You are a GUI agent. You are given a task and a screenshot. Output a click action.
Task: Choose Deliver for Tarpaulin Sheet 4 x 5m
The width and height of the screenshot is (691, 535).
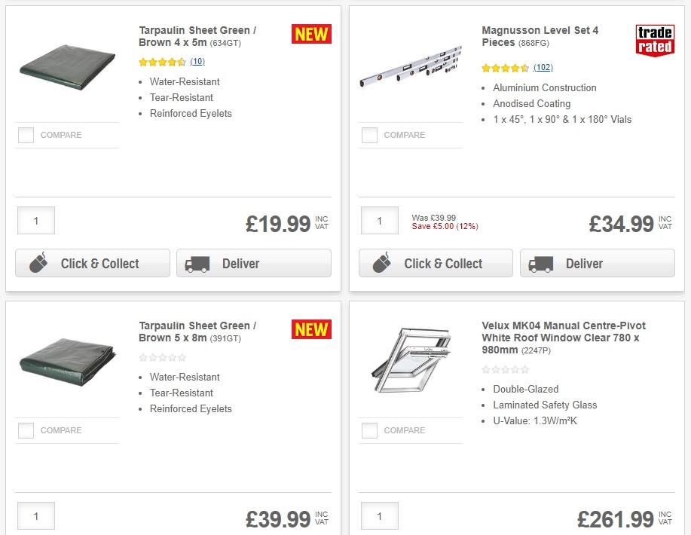pyautogui.click(x=253, y=263)
